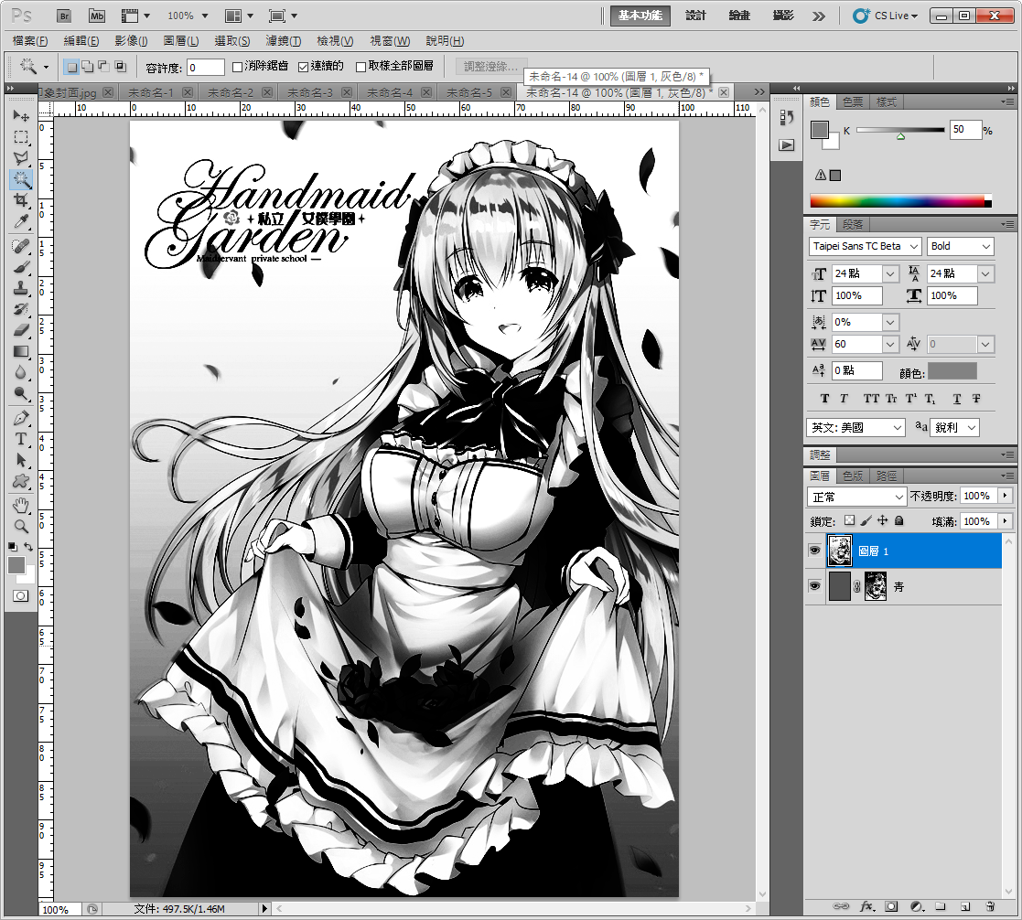Open Mini Bridge with Mb icon
This screenshot has height=920, width=1022.
pos(96,16)
